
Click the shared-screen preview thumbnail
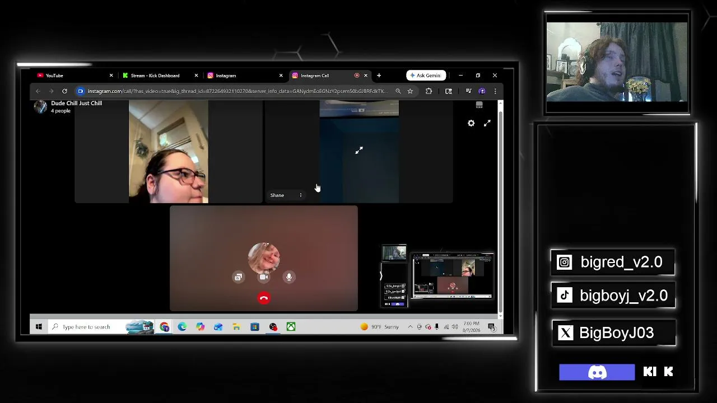(453, 277)
